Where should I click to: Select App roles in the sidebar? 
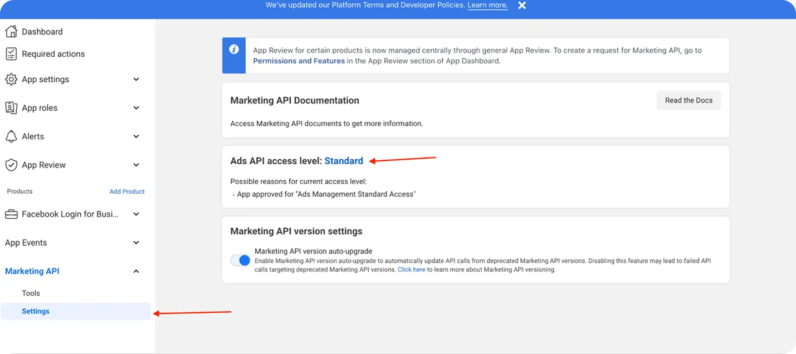[40, 108]
